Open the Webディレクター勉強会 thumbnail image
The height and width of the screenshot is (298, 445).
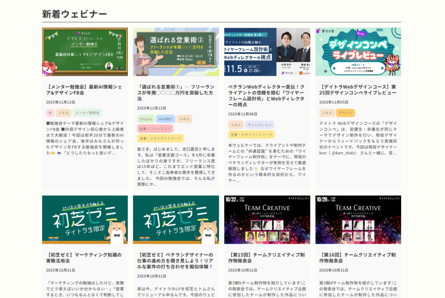(267, 52)
